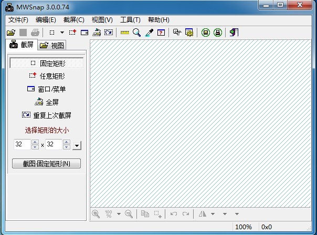317x235 pixels.
Task: Click the open file folder icon
Action: [10, 33]
